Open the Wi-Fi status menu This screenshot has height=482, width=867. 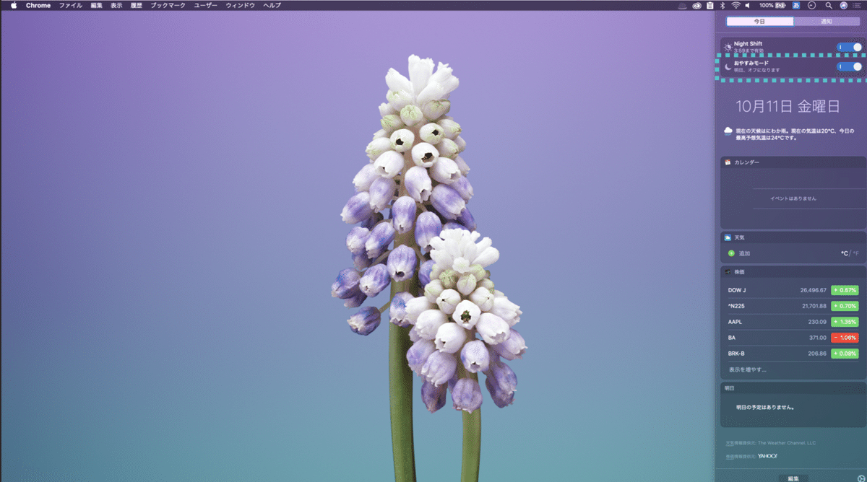736,5
